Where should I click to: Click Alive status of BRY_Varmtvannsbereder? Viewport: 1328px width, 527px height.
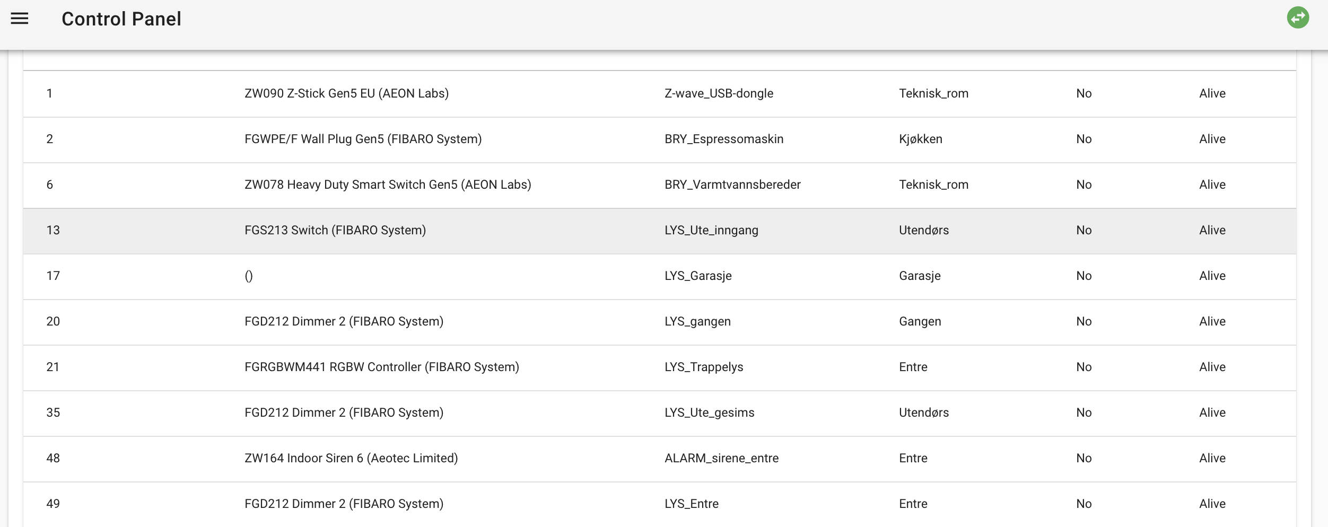[x=1212, y=185]
